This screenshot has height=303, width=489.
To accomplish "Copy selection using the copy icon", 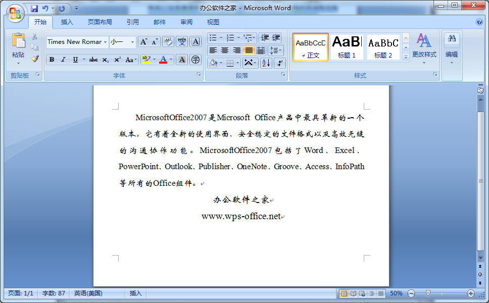I will 35,47.
